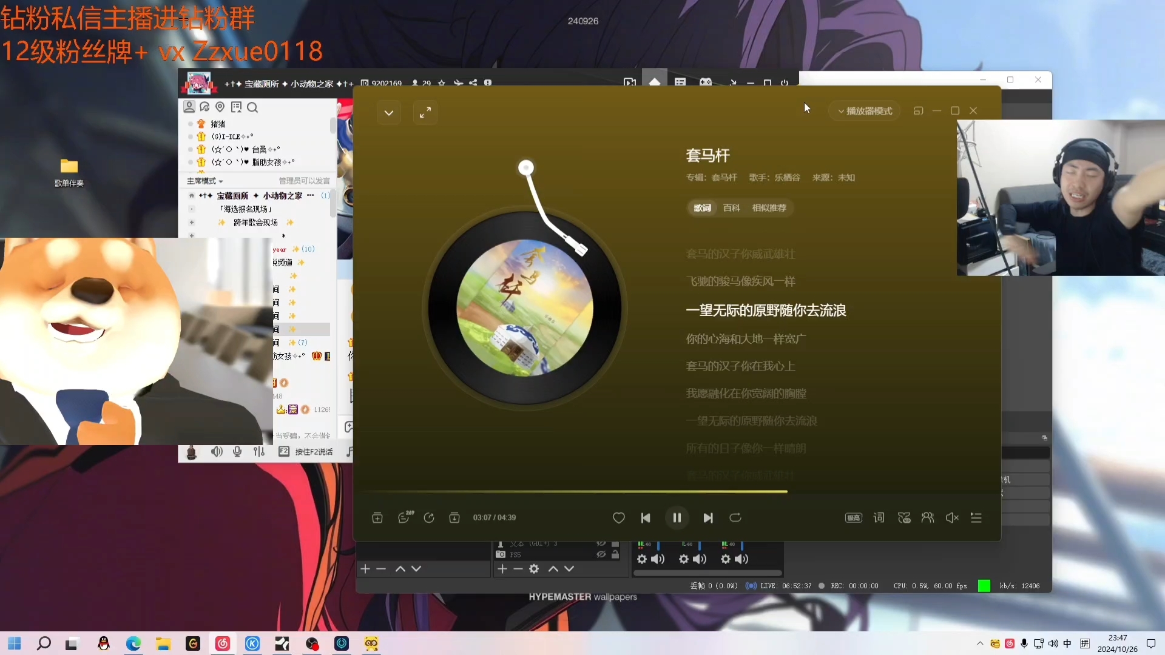The image size is (1165, 655).
Task: Open album link 套马杆
Action: [724, 178]
